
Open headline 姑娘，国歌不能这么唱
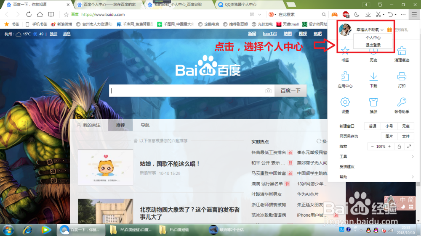(170, 164)
